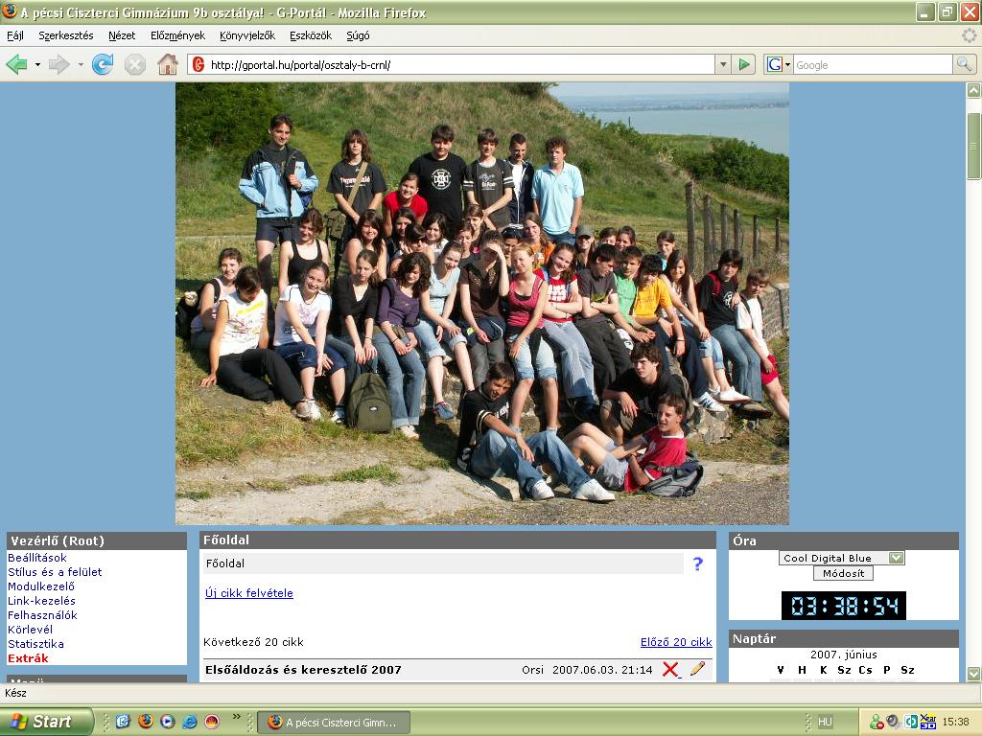The image size is (982, 736).
Task: Open the Körlevél link
Action: tap(30, 630)
